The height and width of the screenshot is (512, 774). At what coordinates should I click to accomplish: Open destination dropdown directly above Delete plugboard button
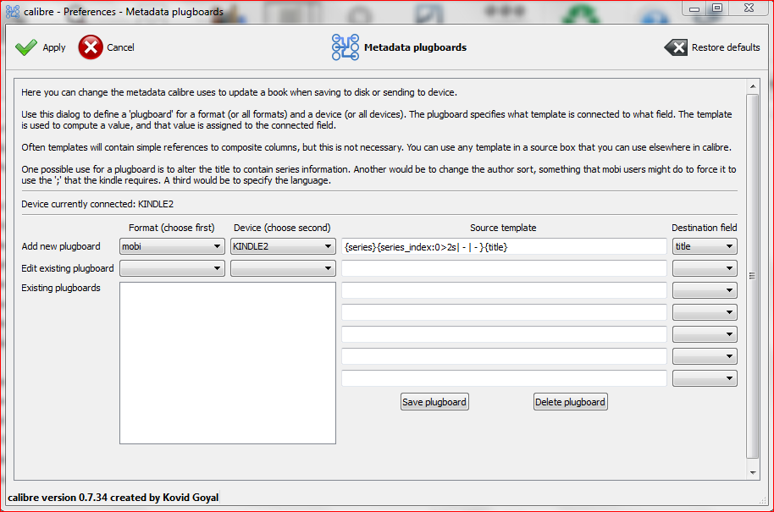pos(705,378)
